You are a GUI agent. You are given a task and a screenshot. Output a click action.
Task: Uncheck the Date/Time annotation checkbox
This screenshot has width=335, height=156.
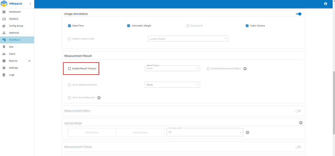click(x=70, y=26)
